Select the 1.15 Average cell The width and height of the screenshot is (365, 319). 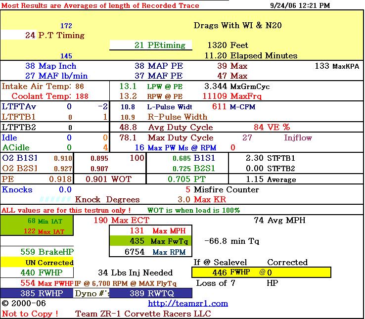pyautogui.click(x=271, y=180)
